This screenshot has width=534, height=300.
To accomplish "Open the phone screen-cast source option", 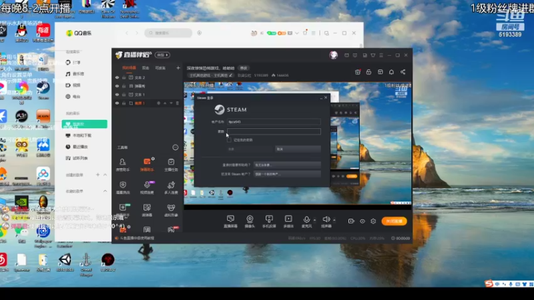I will coord(269,221).
